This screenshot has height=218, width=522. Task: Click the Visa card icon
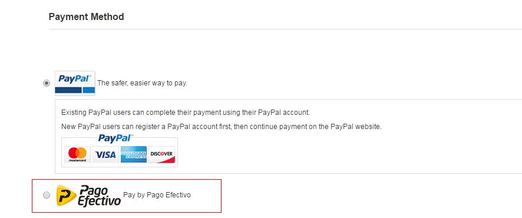coord(105,154)
